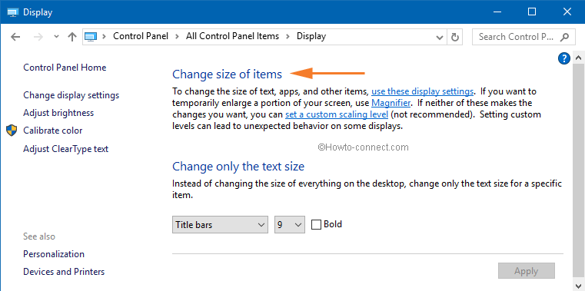The width and height of the screenshot is (585, 291).
Task: Open address bar history dropdown
Action: tap(440, 37)
